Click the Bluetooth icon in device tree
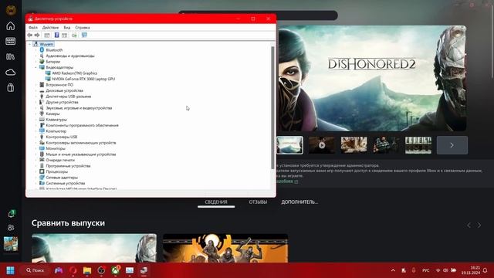Viewport: 494px width, 278px height. [x=42, y=50]
